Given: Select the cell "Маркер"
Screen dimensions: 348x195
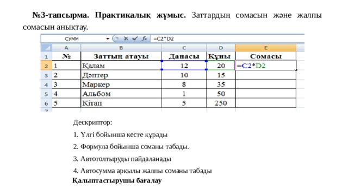Looking at the screenshot, I should click(x=121, y=84).
